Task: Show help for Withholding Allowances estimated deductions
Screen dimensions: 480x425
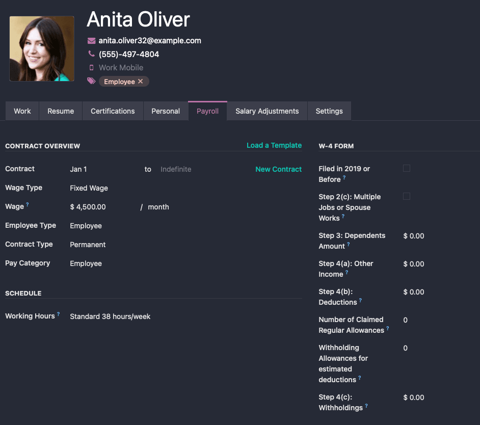Action: 359,378
